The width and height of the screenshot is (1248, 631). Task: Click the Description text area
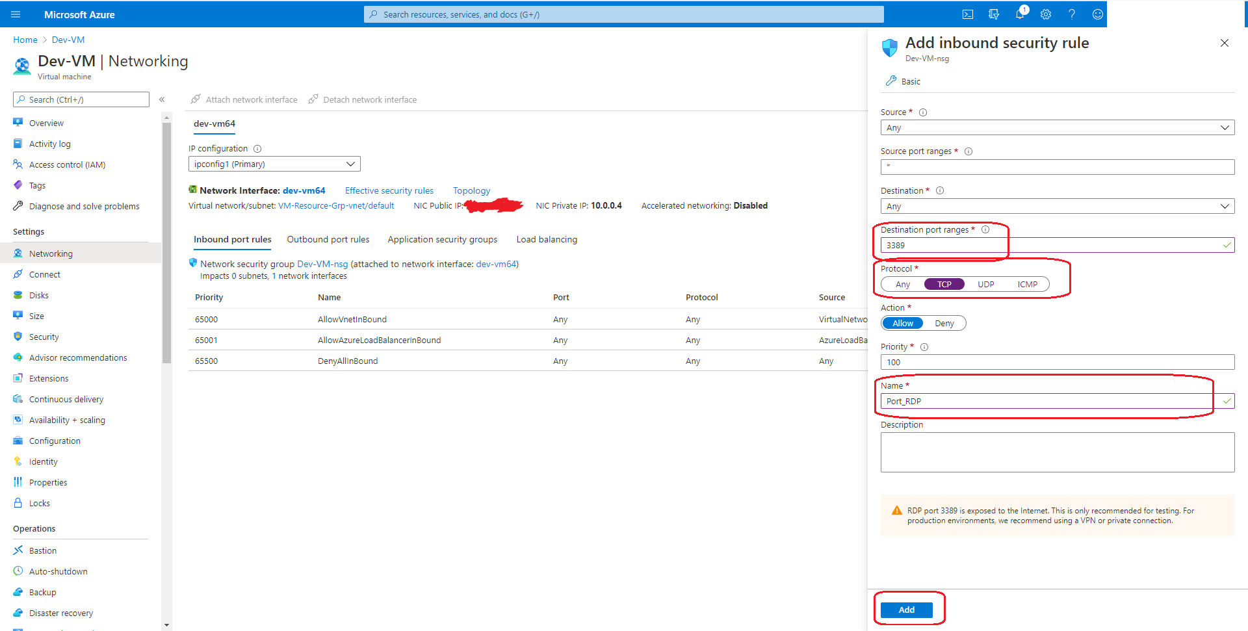pyautogui.click(x=1057, y=452)
